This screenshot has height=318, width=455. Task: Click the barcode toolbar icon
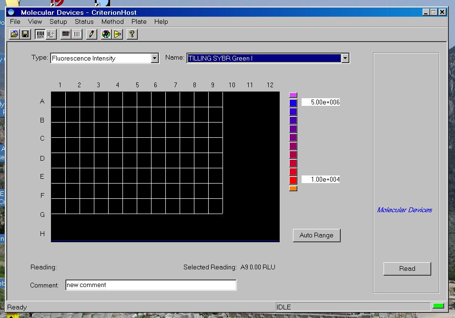tap(40, 34)
